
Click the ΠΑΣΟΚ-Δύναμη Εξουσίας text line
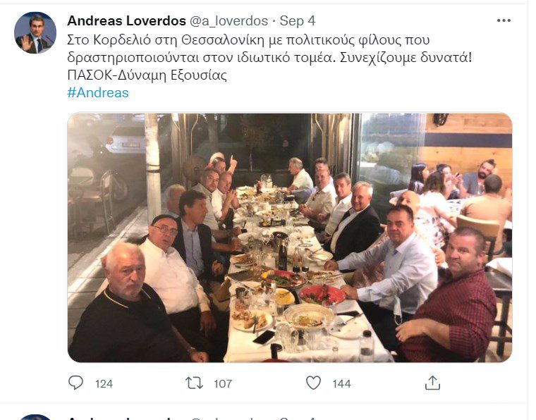pyautogui.click(x=147, y=75)
